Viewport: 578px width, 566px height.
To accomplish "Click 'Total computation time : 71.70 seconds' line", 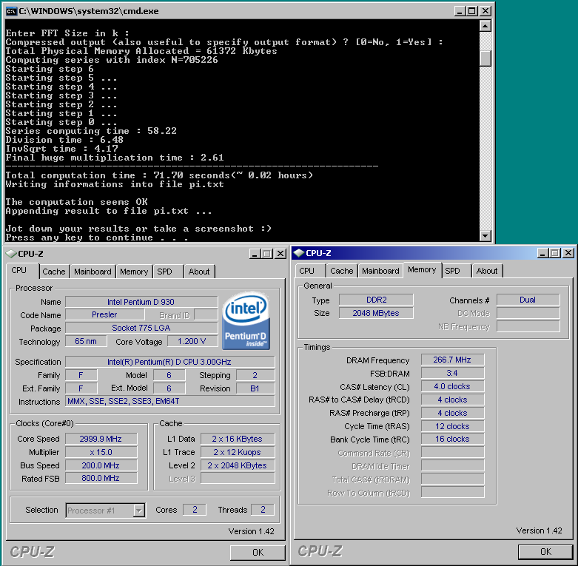I will (159, 175).
